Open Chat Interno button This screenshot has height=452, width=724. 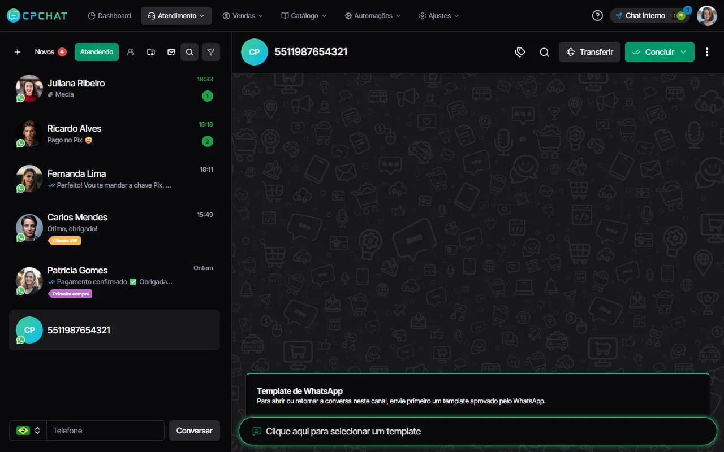650,16
